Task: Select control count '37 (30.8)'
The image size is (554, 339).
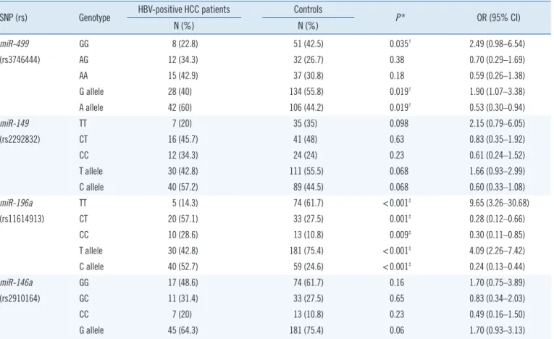Action: pyautogui.click(x=308, y=75)
